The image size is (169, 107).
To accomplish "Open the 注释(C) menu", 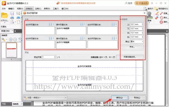I will [x=38, y=9].
